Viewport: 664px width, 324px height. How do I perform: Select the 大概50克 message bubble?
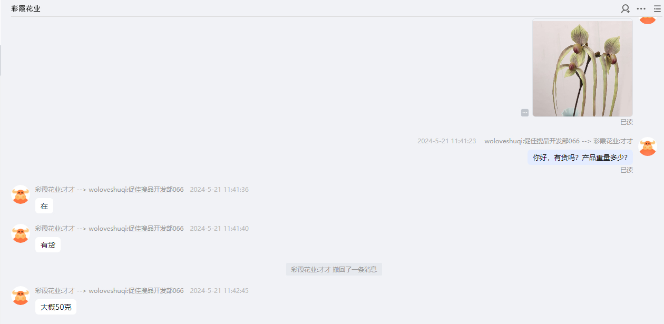[56, 307]
